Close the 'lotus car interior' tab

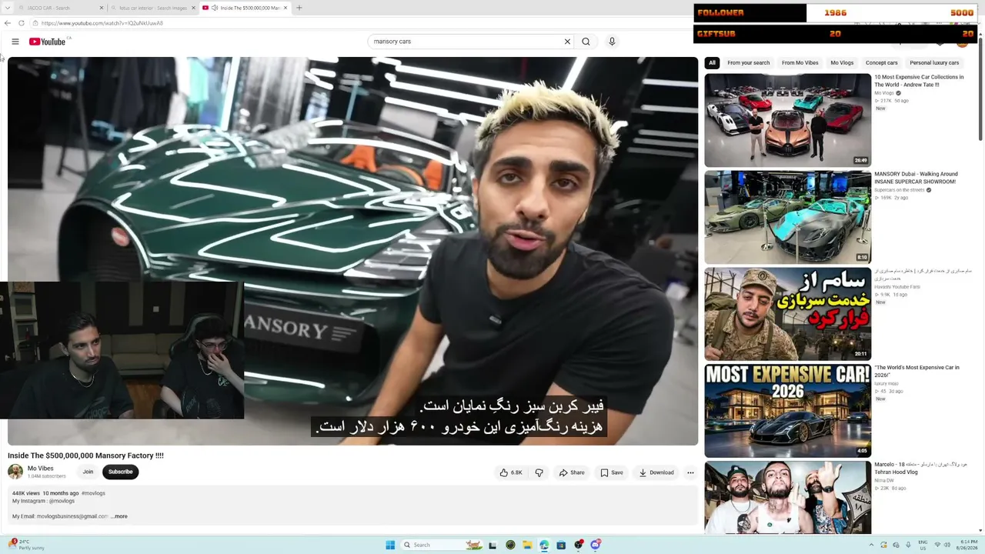click(193, 8)
